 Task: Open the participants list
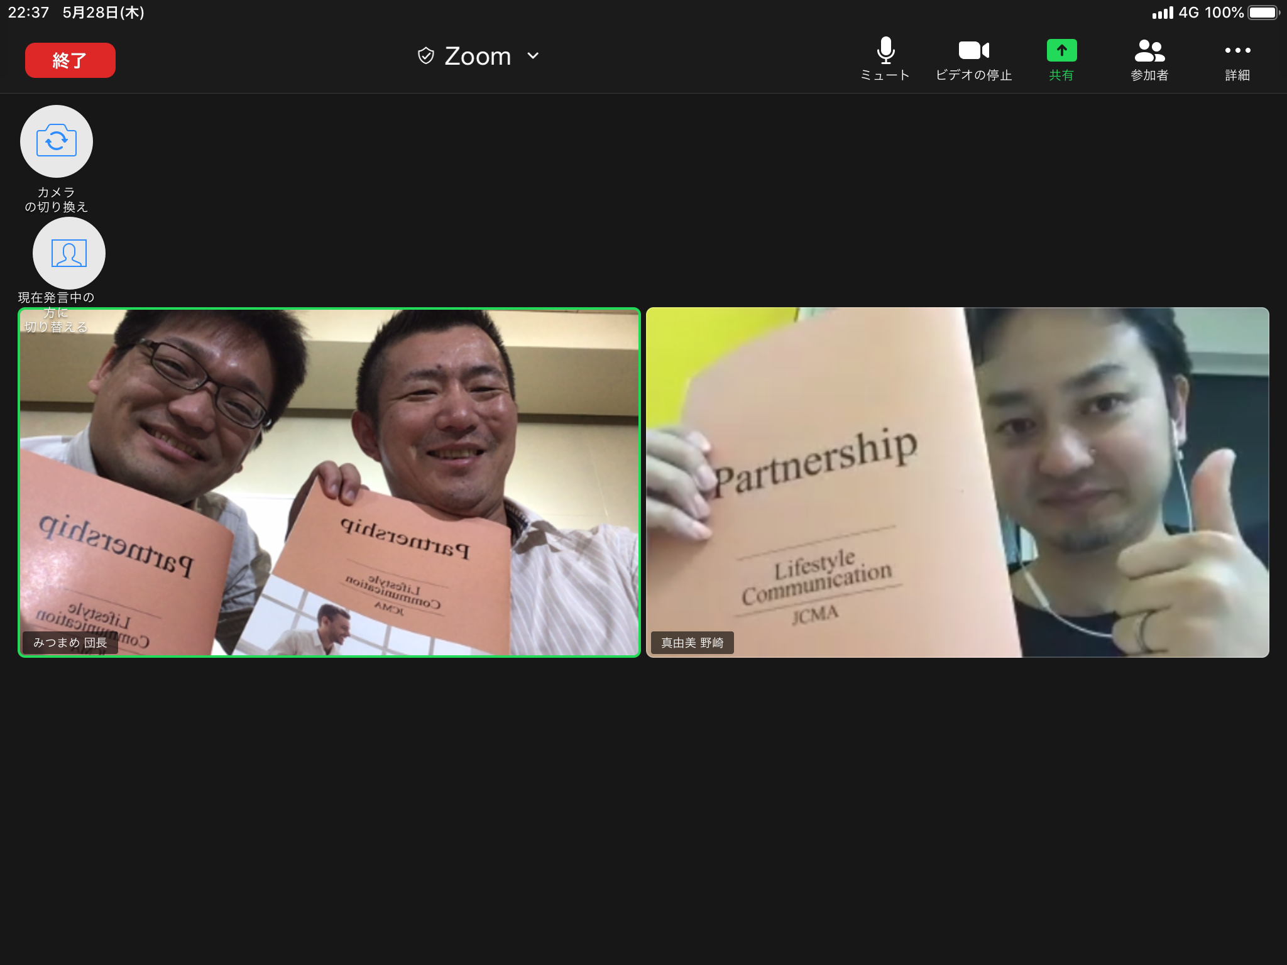click(x=1149, y=50)
